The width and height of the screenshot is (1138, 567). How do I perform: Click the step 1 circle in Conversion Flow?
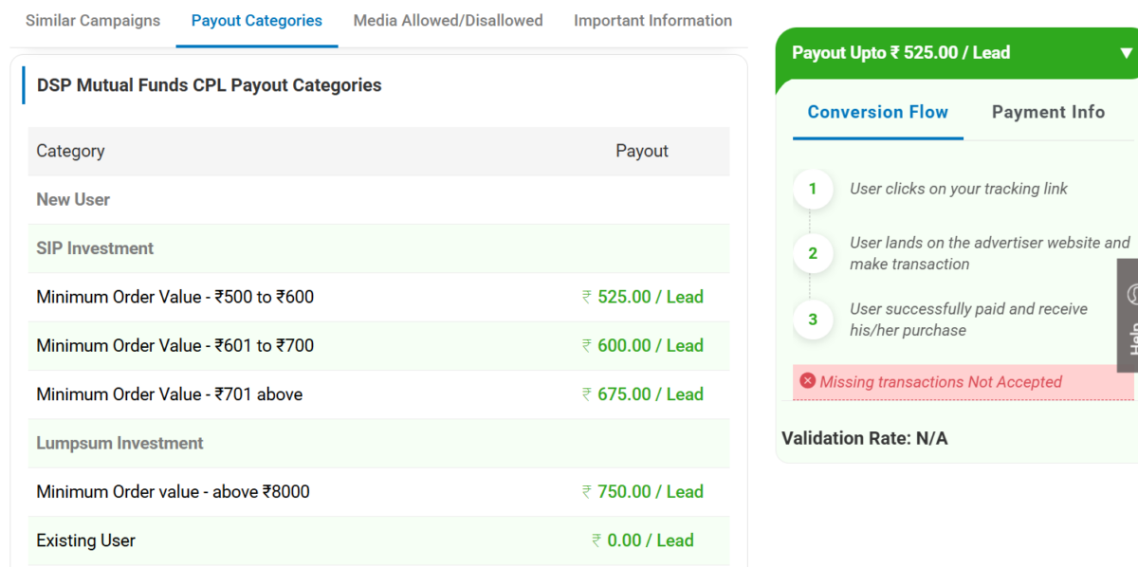tap(812, 189)
